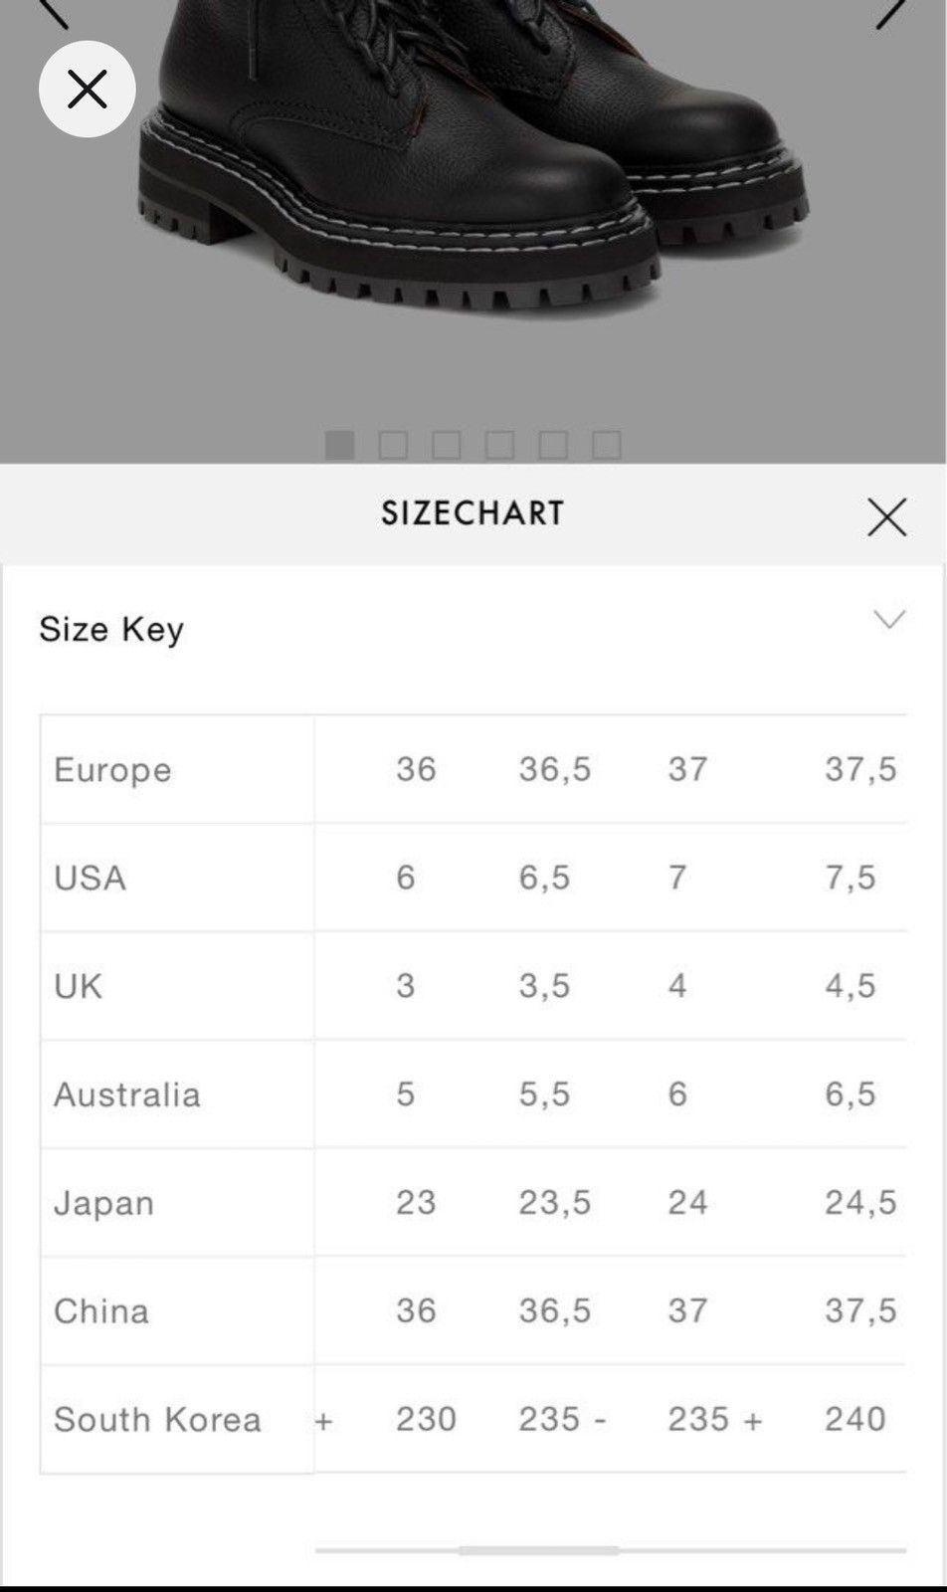947x1592 pixels.
Task: Close the image viewer with round X button
Action: click(x=88, y=90)
